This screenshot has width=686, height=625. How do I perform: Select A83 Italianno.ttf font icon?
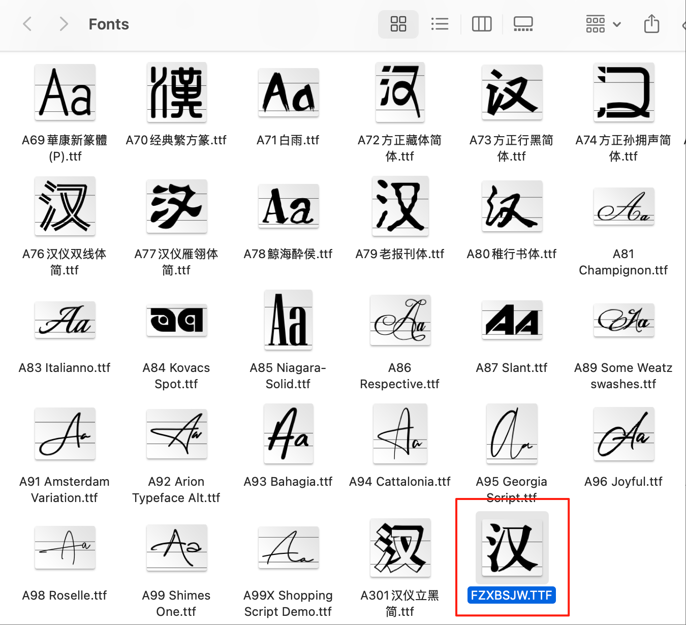(65, 320)
